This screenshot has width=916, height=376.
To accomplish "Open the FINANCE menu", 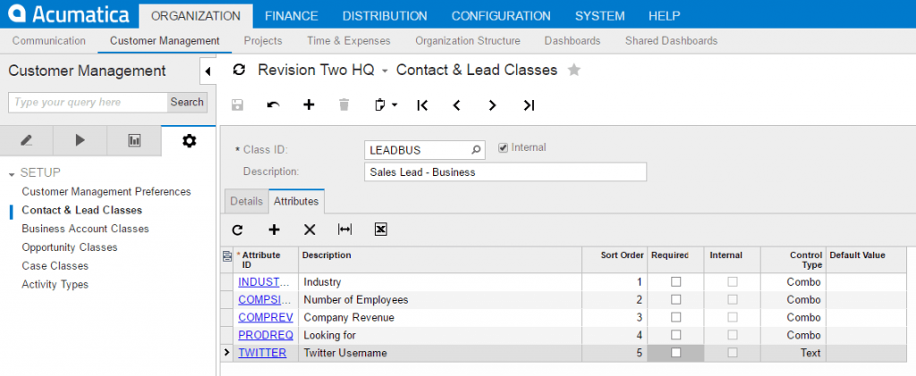I will click(291, 15).
